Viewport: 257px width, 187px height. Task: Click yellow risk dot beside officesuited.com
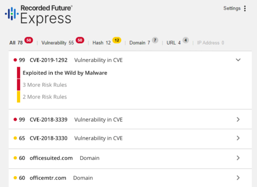(15, 158)
